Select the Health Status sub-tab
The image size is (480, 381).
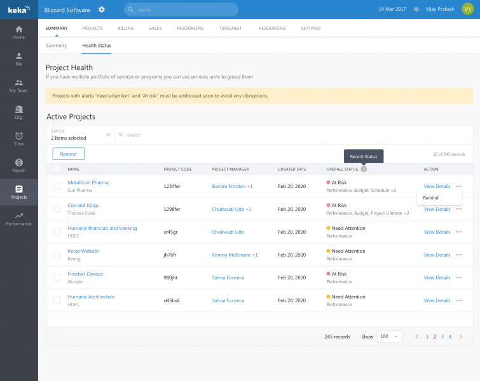click(97, 46)
